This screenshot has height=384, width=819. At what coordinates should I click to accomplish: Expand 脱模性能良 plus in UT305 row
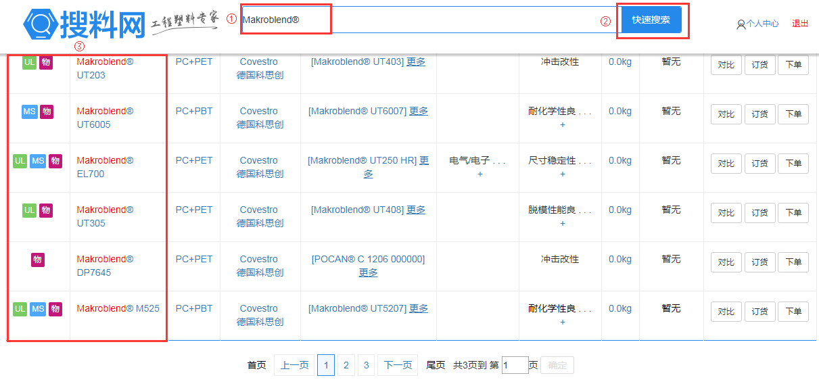[562, 224]
